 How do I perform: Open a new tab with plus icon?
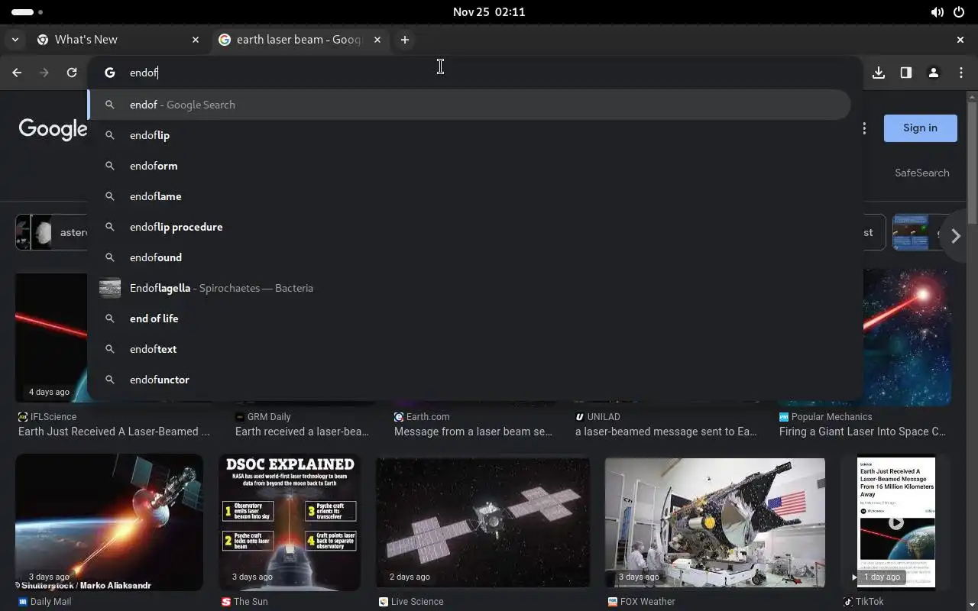[x=405, y=40]
